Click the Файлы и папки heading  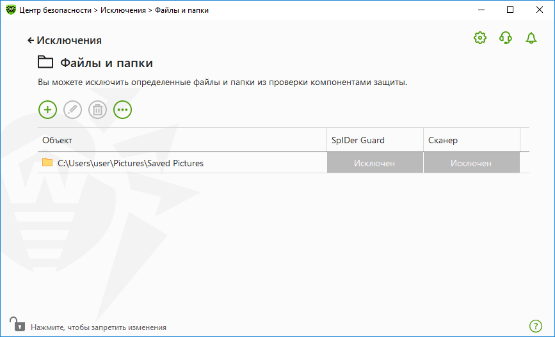[x=106, y=63]
